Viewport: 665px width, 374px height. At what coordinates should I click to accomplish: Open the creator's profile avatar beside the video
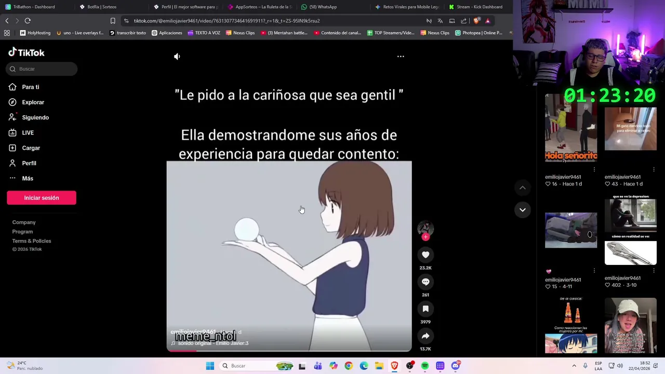(x=425, y=228)
